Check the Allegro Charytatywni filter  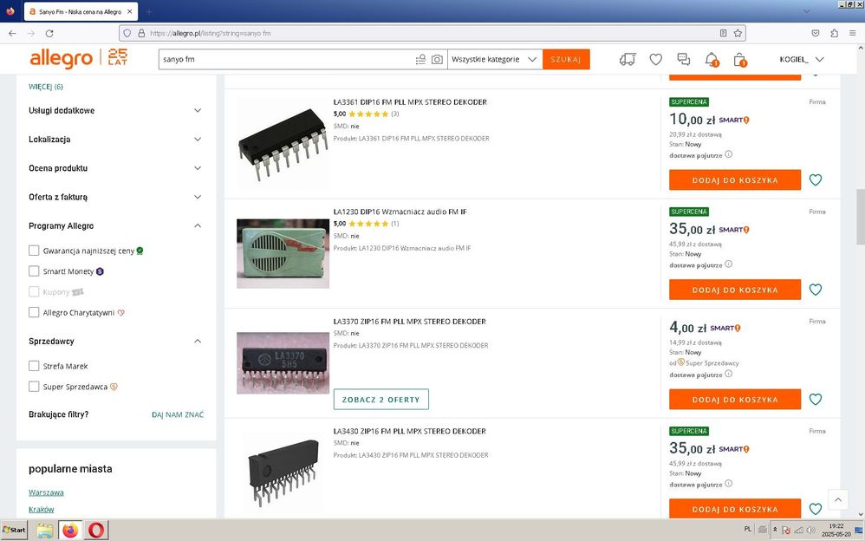pyautogui.click(x=34, y=312)
